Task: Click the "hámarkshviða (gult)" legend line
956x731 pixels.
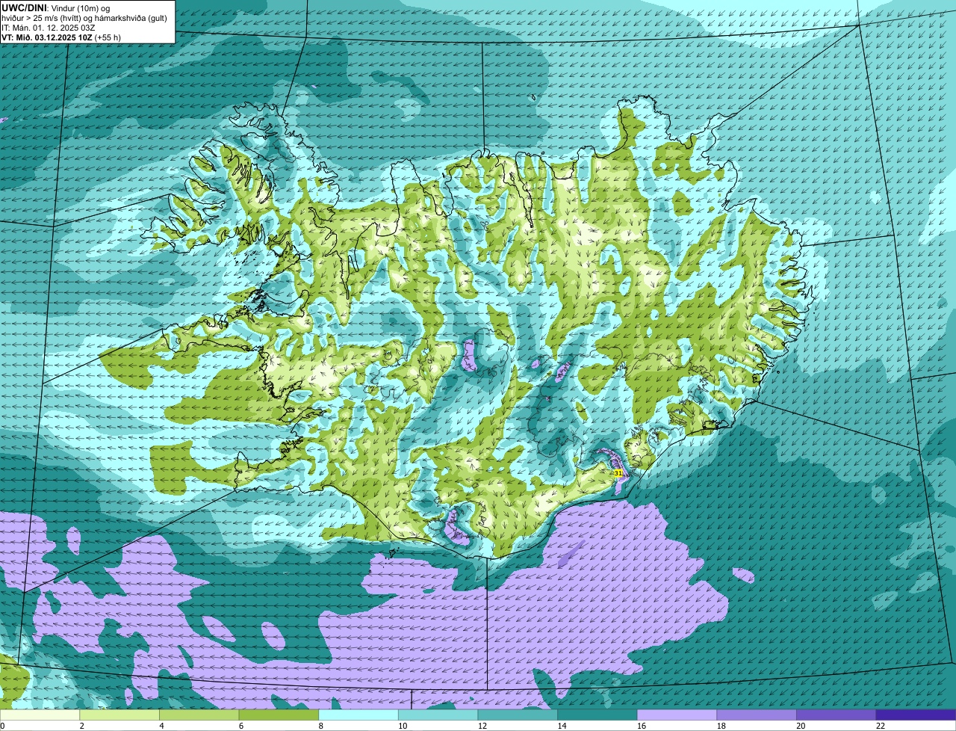Action: (131, 17)
